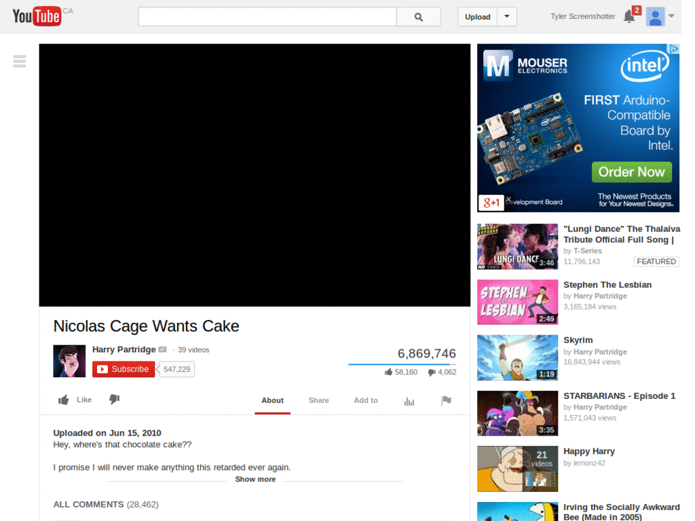Click the ALL COMMENTS heading

pyautogui.click(x=88, y=505)
